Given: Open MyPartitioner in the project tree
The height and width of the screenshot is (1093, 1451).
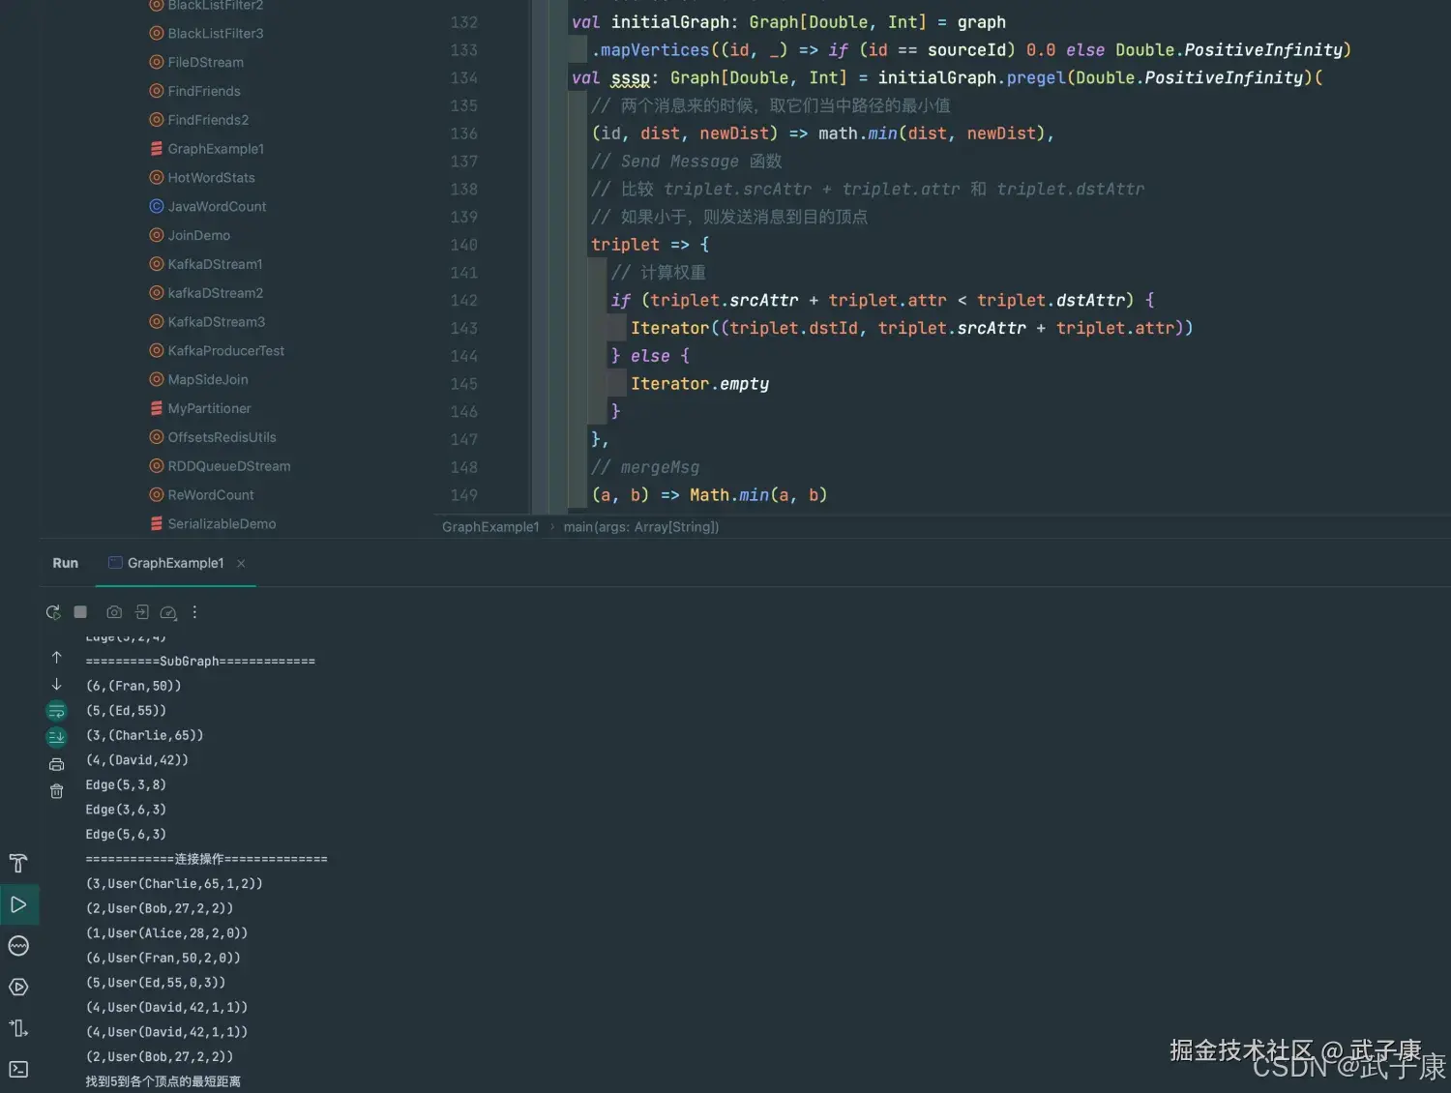Looking at the screenshot, I should tap(209, 408).
